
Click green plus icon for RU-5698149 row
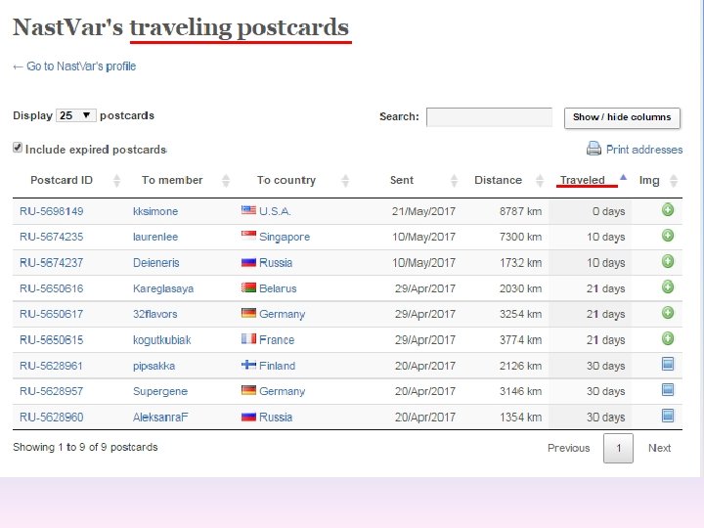coord(668,210)
